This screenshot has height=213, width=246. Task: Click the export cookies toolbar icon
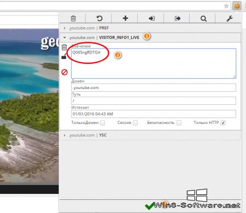point(178,19)
